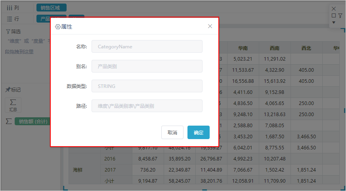Click the 行 rows shelf icon
346x191 pixels.
click(10, 19)
